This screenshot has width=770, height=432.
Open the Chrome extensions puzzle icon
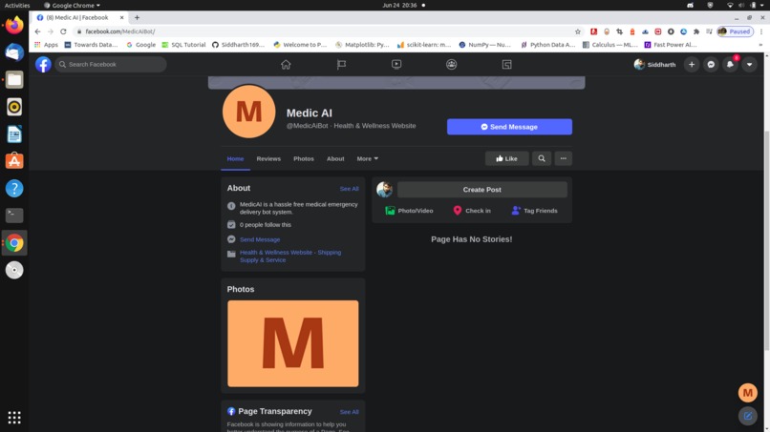pos(695,31)
